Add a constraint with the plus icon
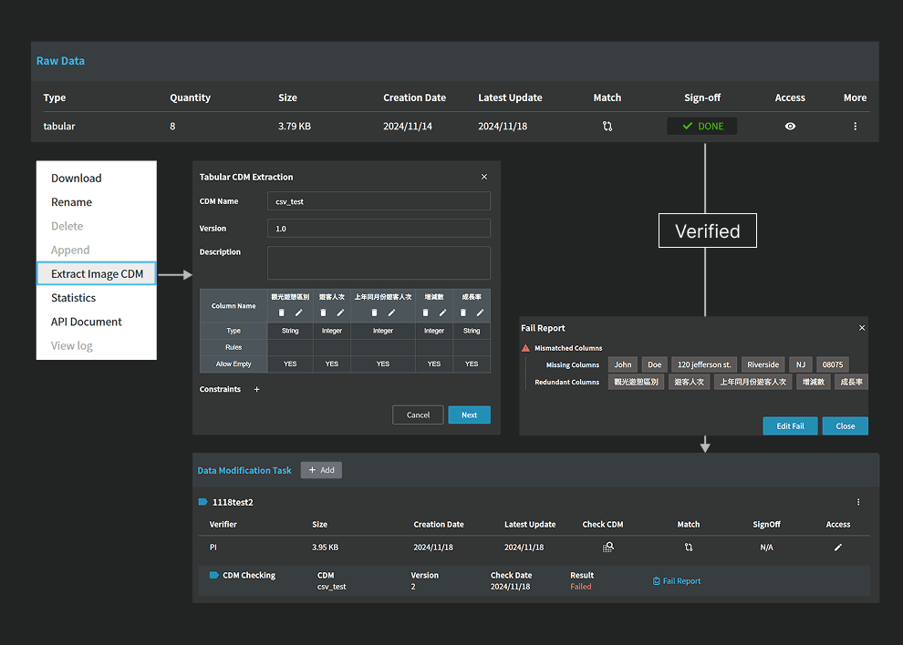Image resolution: width=903 pixels, height=645 pixels. pyautogui.click(x=256, y=390)
